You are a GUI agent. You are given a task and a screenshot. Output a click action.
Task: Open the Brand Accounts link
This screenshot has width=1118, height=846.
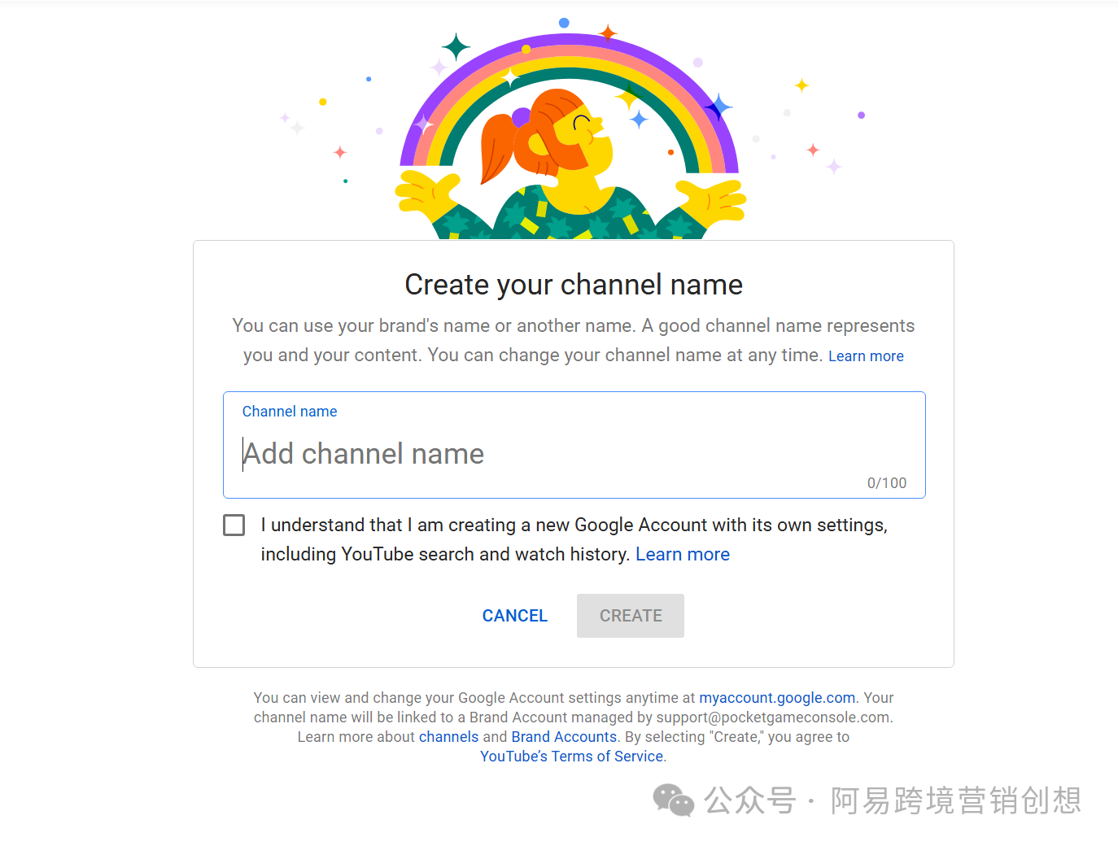point(564,737)
